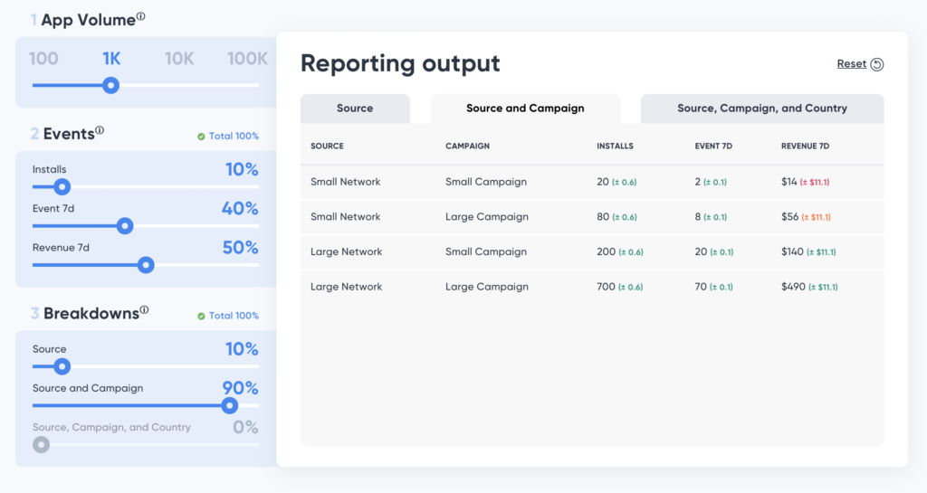This screenshot has width=927, height=493.
Task: Click the Event 7d 40% value
Action: coord(240,208)
